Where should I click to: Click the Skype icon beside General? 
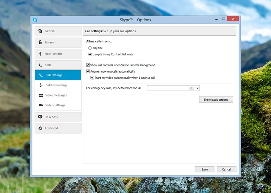point(40,31)
